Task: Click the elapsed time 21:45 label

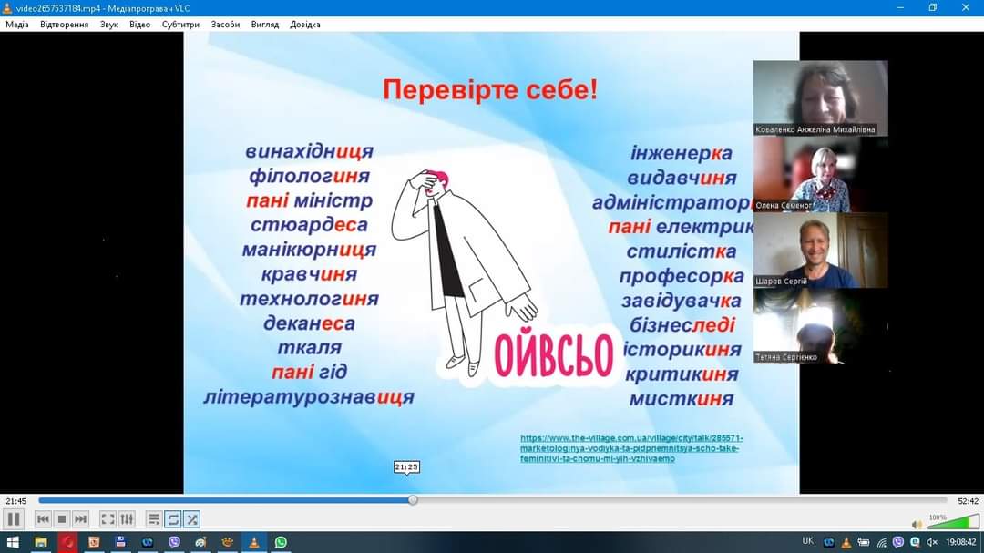Action: click(x=16, y=501)
